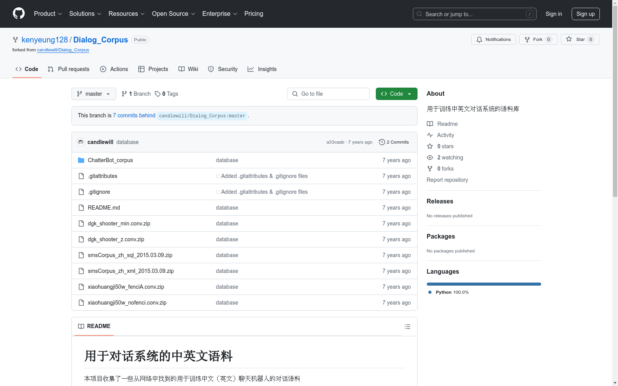Focus the Search or jump to field
This screenshot has height=386, width=618.
(x=475, y=14)
